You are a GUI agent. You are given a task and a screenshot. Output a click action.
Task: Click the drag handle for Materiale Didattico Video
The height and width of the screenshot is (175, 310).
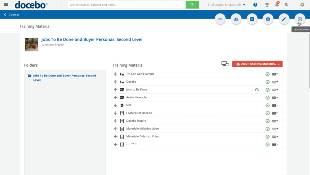(x=116, y=136)
